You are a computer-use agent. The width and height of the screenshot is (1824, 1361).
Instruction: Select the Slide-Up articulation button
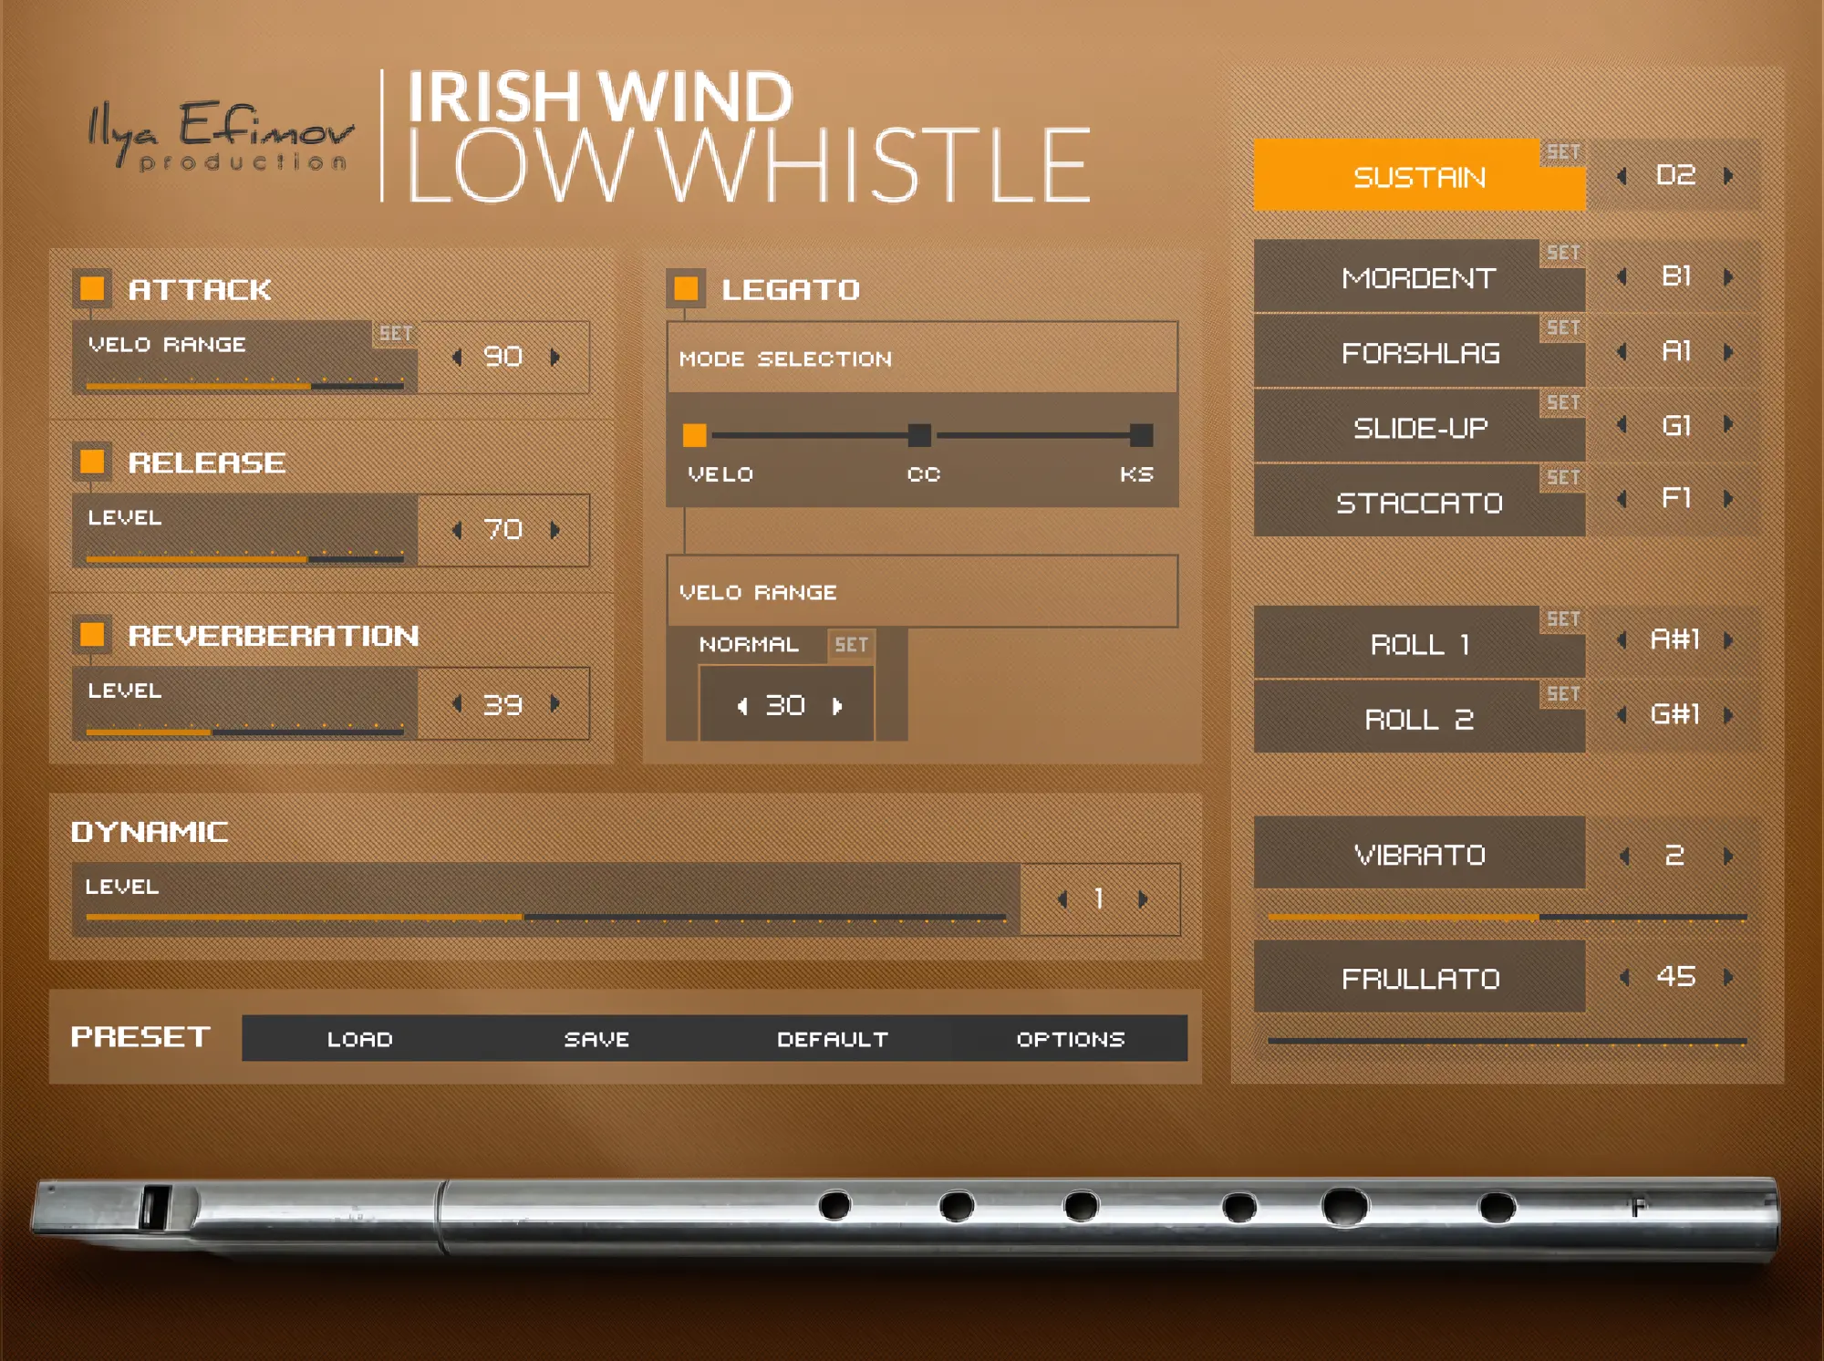1419,428
